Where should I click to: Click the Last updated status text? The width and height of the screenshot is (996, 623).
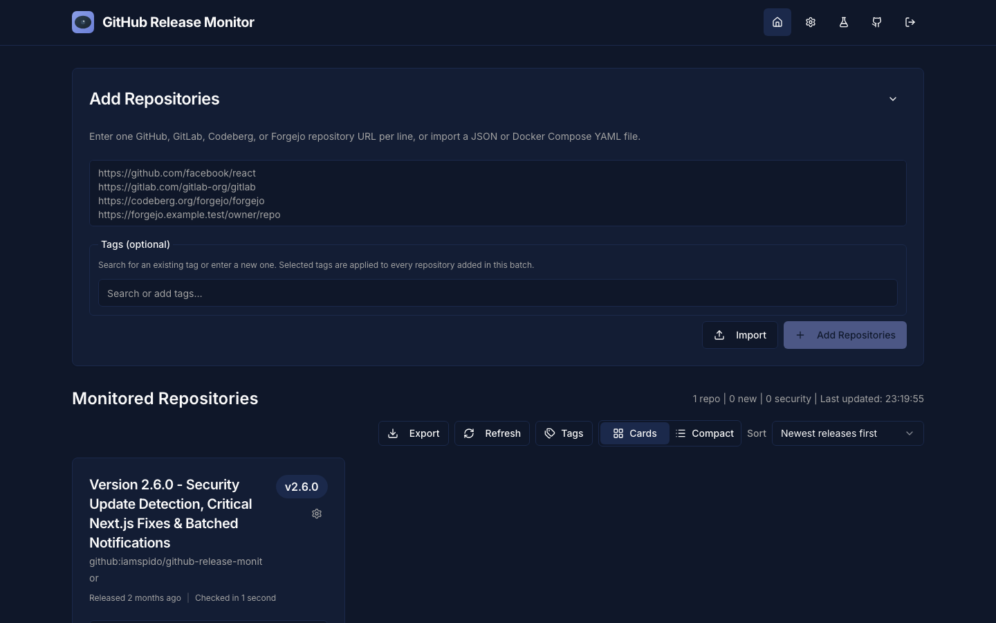[x=872, y=399]
